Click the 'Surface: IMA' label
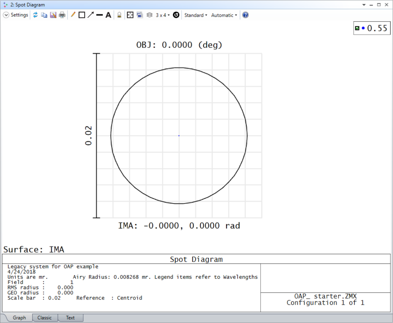The width and height of the screenshot is (393, 323). pyautogui.click(x=34, y=250)
